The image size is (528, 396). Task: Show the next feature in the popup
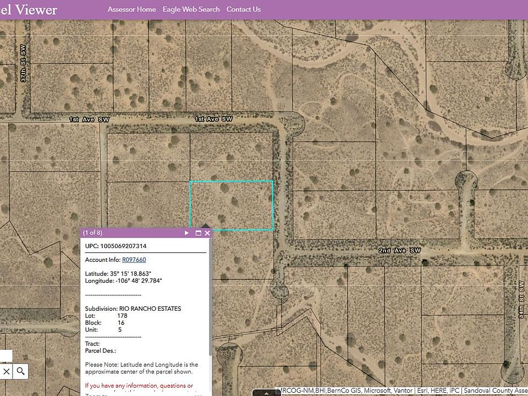pos(186,233)
